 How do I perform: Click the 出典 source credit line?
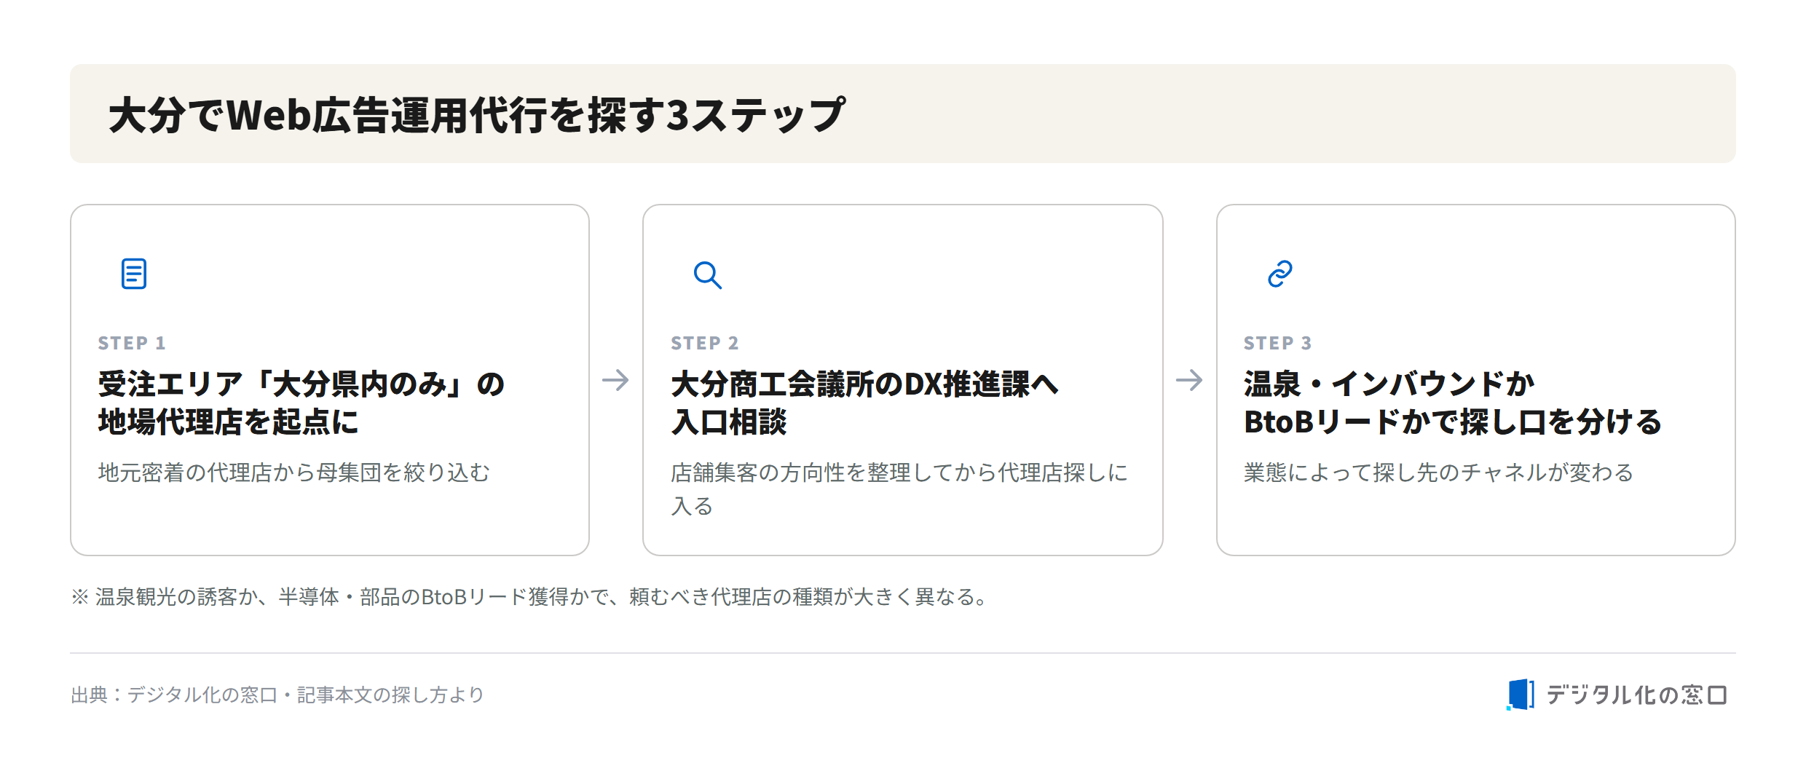(277, 695)
